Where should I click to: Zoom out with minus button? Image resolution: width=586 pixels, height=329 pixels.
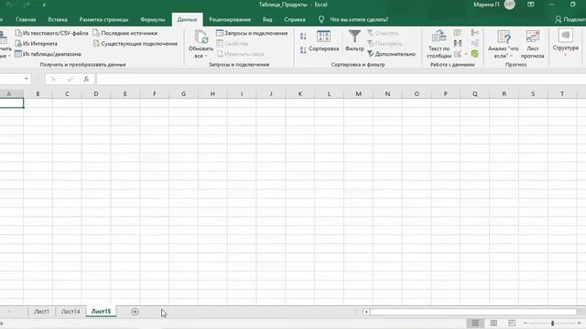(526, 323)
